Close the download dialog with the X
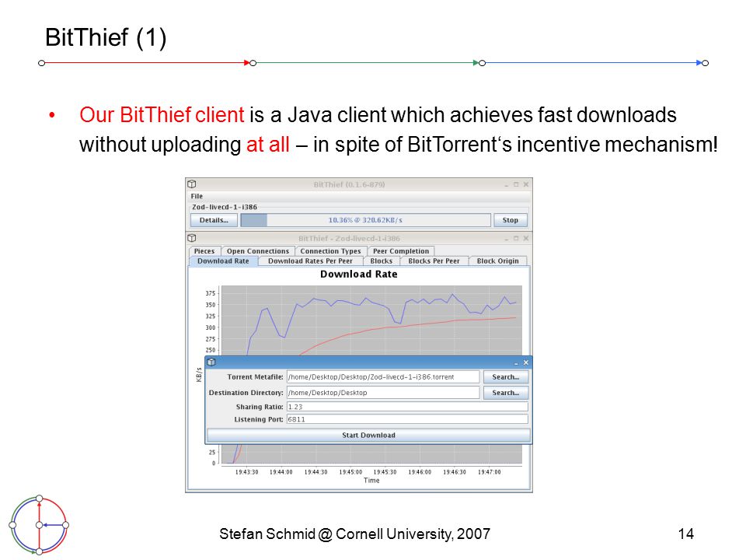The height and width of the screenshot is (560, 746). 526,362
